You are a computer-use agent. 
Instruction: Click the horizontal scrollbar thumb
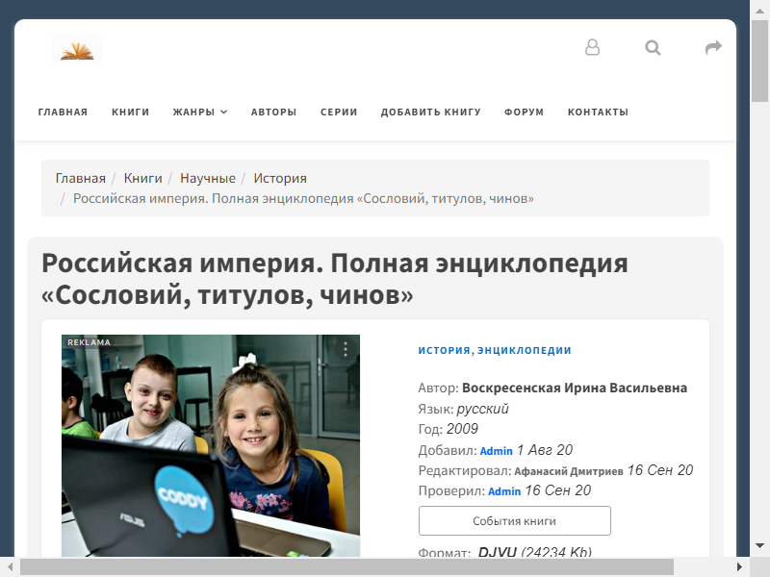pos(346,567)
